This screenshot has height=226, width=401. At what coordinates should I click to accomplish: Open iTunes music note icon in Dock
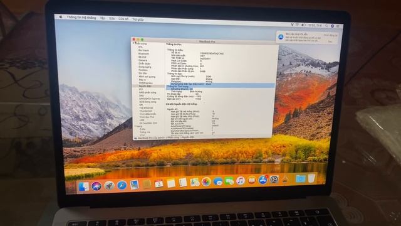click(x=241, y=181)
